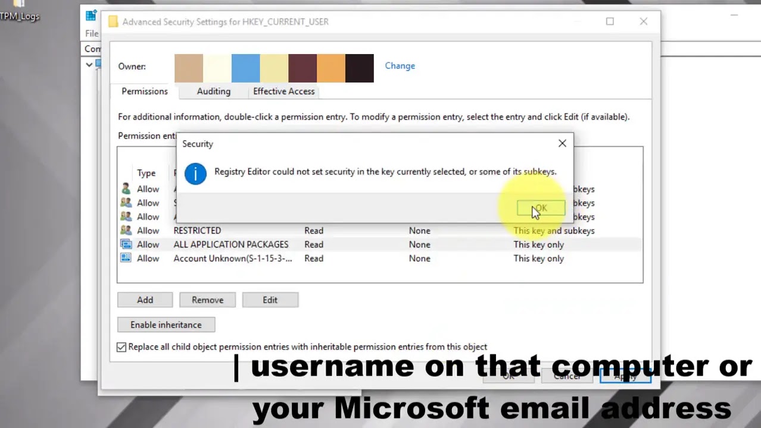The width and height of the screenshot is (761, 428).
Task: Click the folder icon in Advanced Security title bar
Action: click(x=113, y=22)
